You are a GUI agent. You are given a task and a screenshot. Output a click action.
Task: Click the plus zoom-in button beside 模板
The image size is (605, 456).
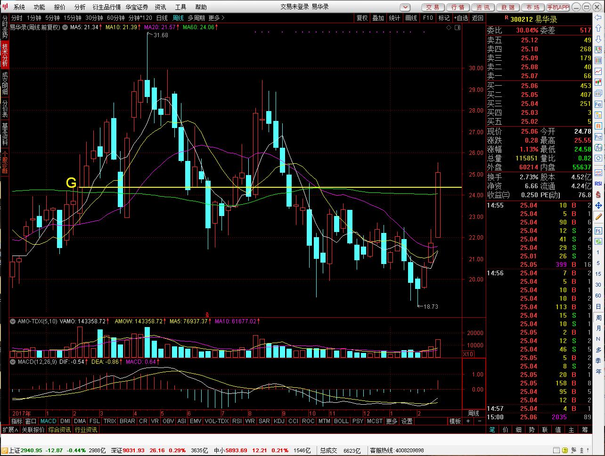[468, 421]
